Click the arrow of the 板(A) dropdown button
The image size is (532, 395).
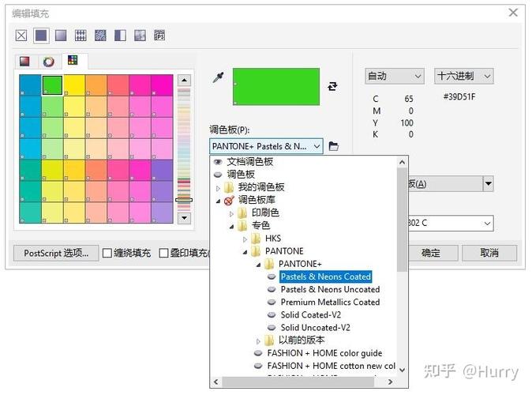(x=489, y=184)
